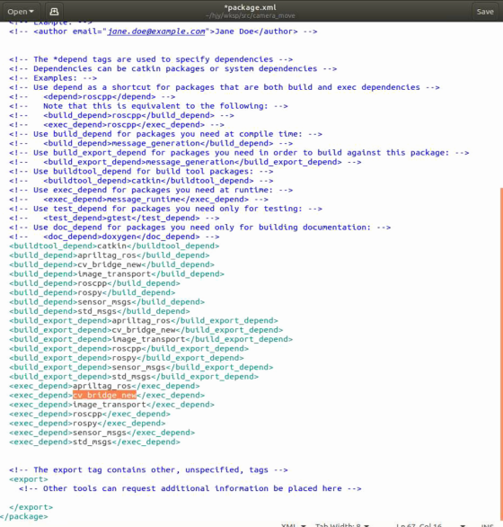Click the commented build_export_depend message_generation line

click(185, 162)
